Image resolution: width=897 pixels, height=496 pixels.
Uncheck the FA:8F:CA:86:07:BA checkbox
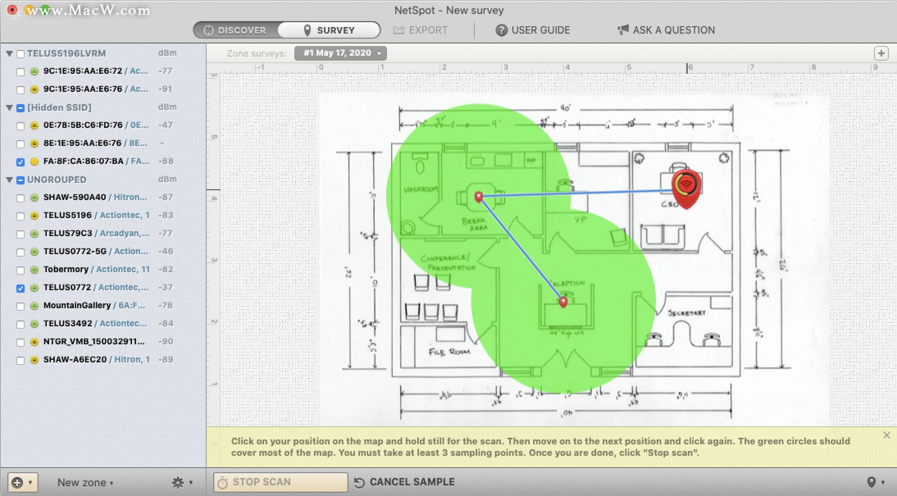[x=20, y=162]
